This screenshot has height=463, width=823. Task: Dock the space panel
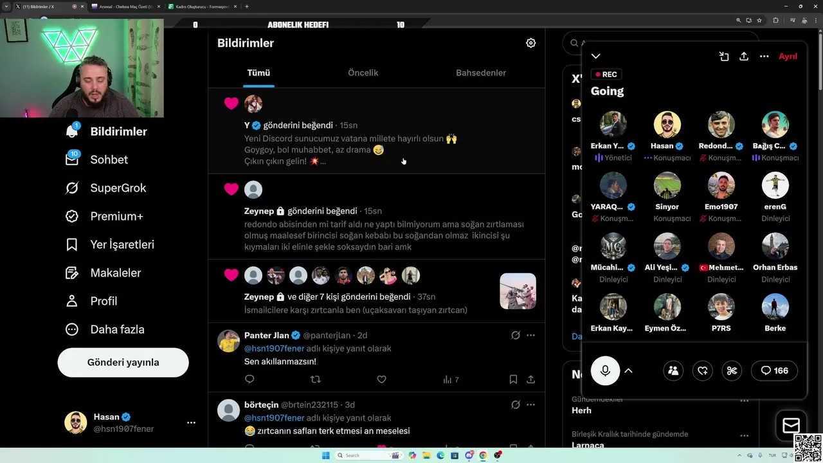(724, 57)
